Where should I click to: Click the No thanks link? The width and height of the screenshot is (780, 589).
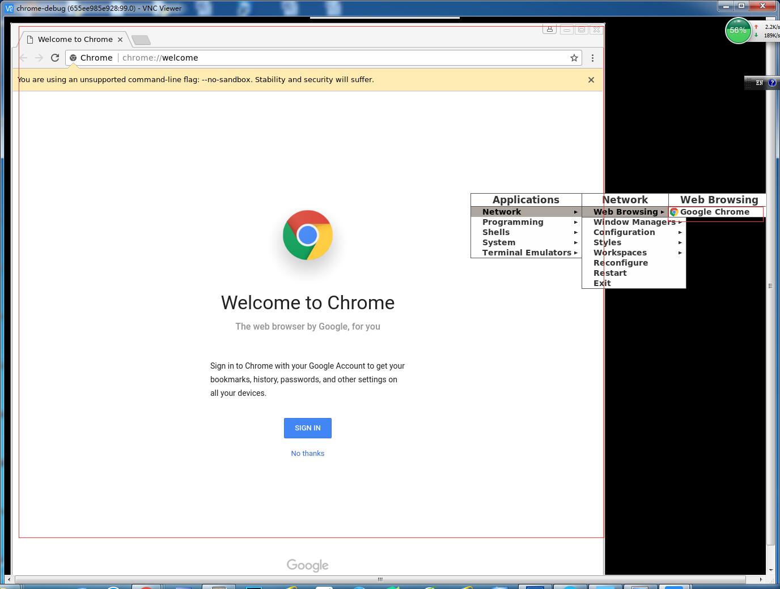(x=307, y=454)
